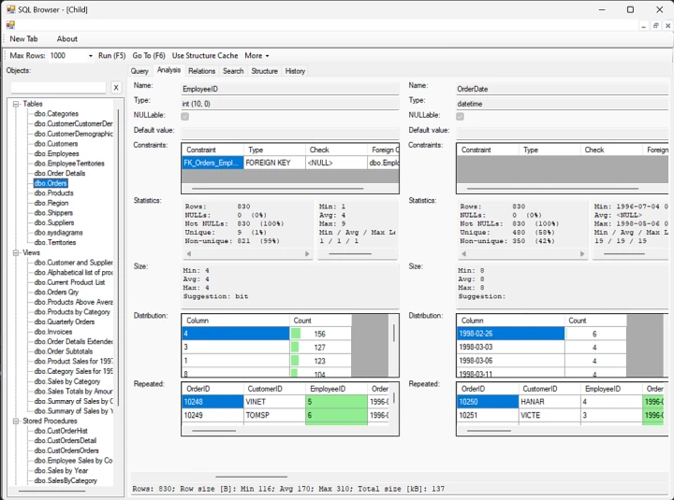Viewport: 674px width, 500px height.
Task: Select dbo.Region table in tree
Action: [51, 203]
